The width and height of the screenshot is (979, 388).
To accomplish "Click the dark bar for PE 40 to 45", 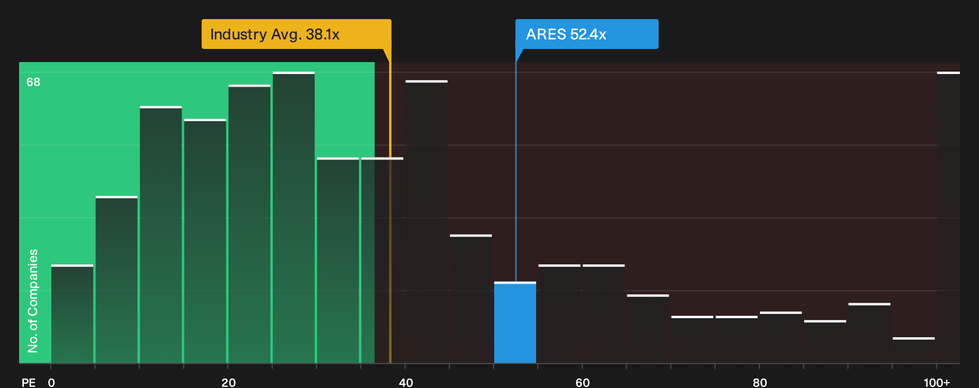I will pos(426,221).
